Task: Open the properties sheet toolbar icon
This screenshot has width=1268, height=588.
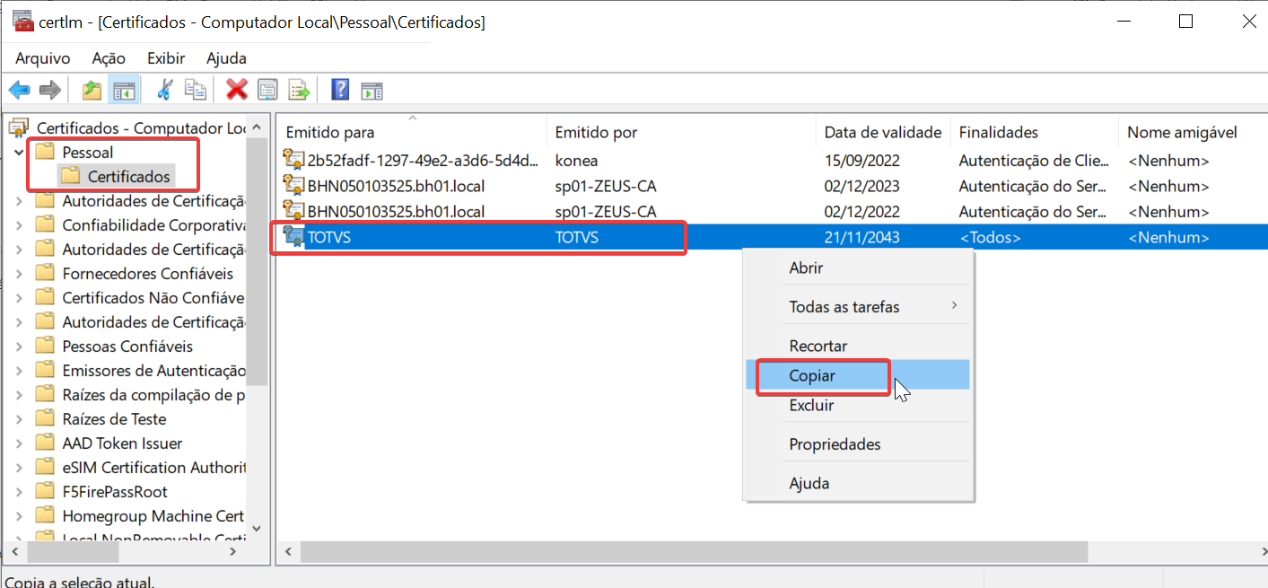Action: (x=267, y=90)
